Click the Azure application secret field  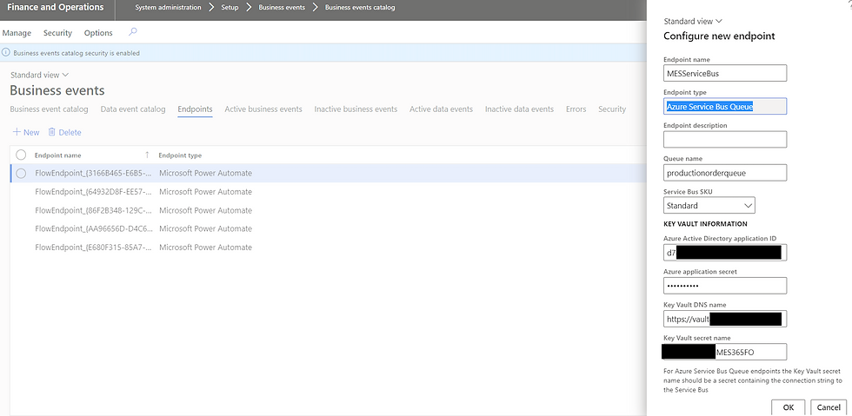(725, 286)
